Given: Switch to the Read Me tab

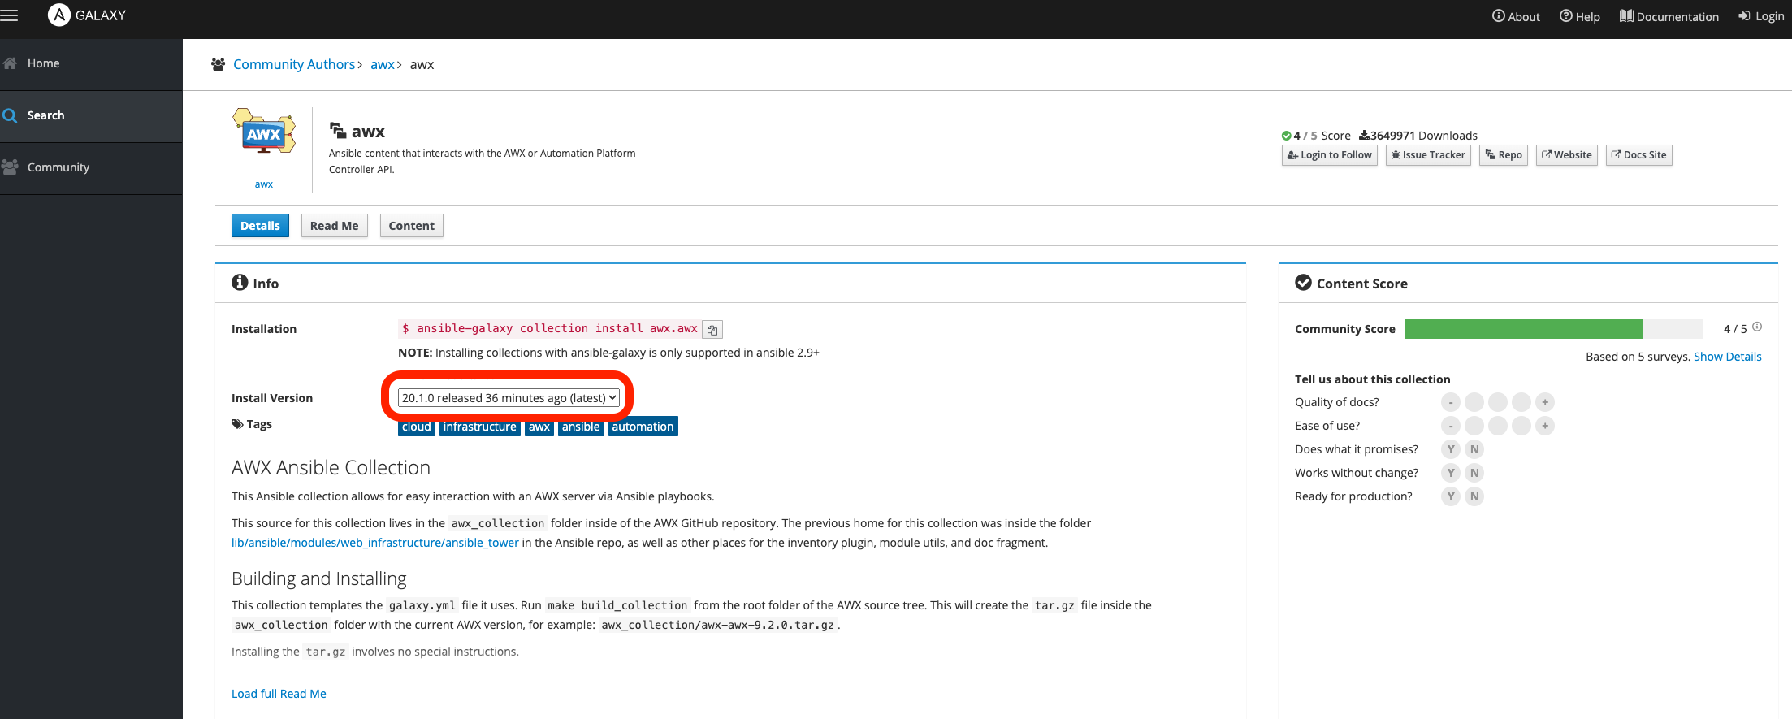Looking at the screenshot, I should 334,226.
